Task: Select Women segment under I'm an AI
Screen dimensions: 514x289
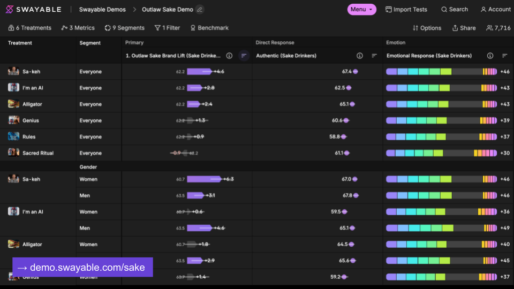Action: coord(88,212)
